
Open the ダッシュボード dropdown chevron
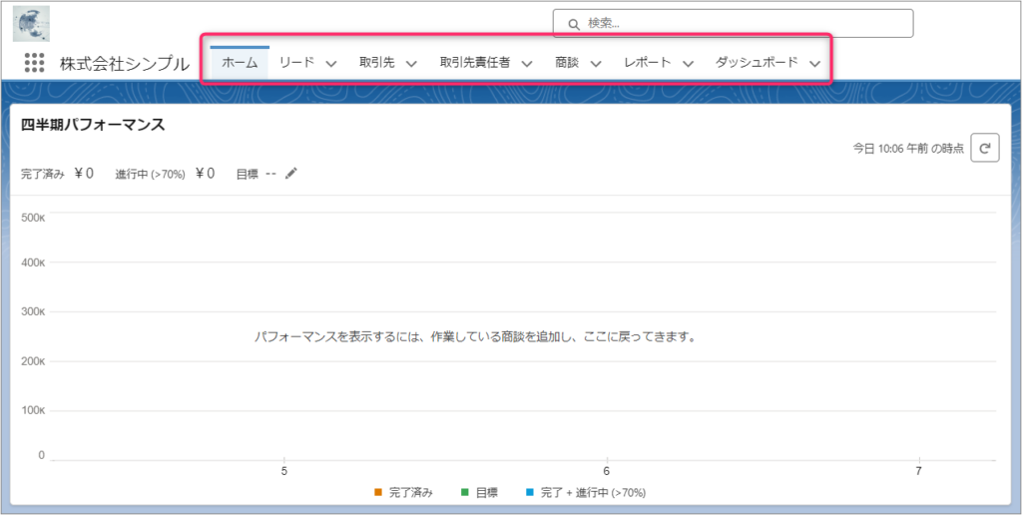tap(815, 63)
